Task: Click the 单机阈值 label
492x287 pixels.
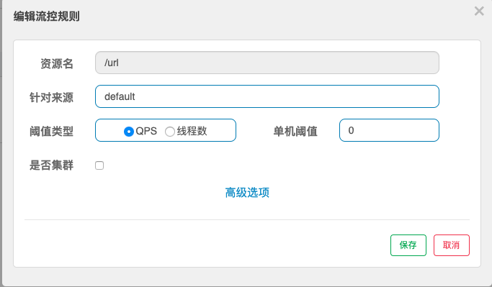Action: point(295,132)
